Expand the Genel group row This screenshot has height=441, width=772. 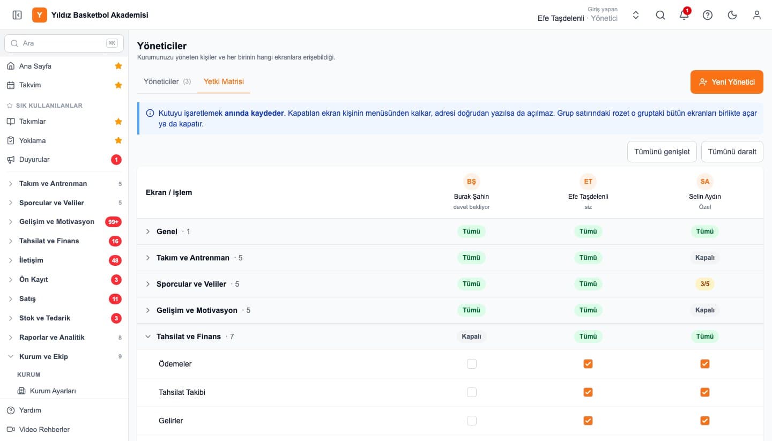149,231
